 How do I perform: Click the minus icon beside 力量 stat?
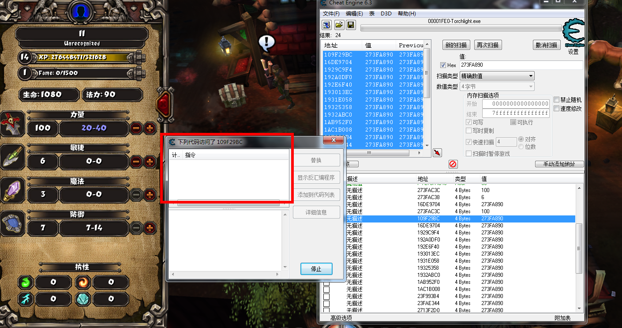(136, 128)
